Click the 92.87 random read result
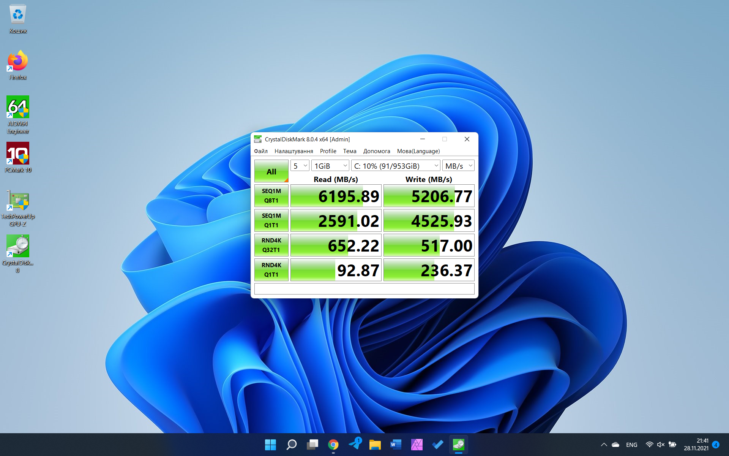Image resolution: width=729 pixels, height=456 pixels. tap(336, 270)
